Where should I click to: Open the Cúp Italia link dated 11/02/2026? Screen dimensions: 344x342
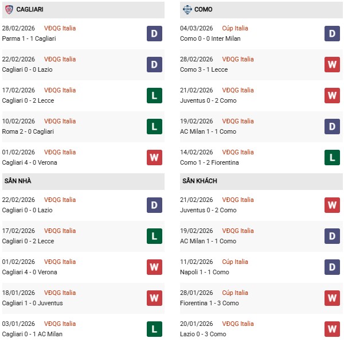pyautogui.click(x=236, y=262)
